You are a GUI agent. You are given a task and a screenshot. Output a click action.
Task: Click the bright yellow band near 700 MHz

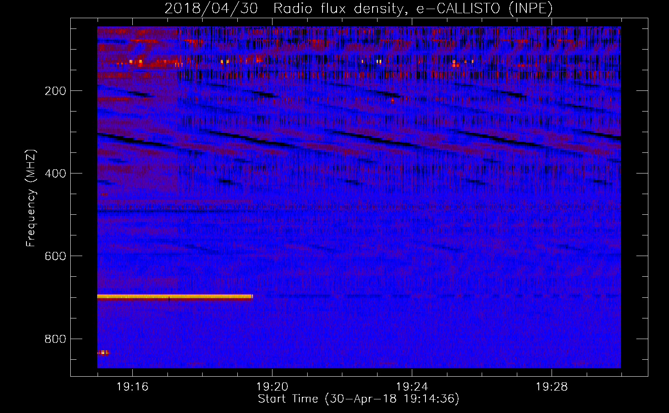(175, 297)
